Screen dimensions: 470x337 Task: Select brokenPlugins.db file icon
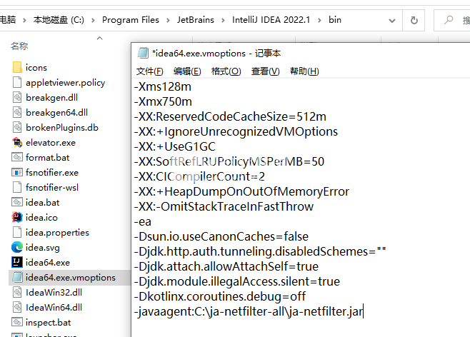coord(17,127)
